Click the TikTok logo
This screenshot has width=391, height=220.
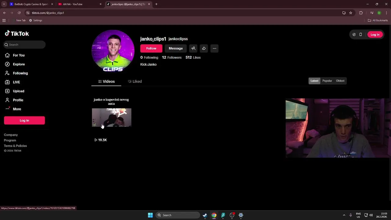click(x=17, y=34)
